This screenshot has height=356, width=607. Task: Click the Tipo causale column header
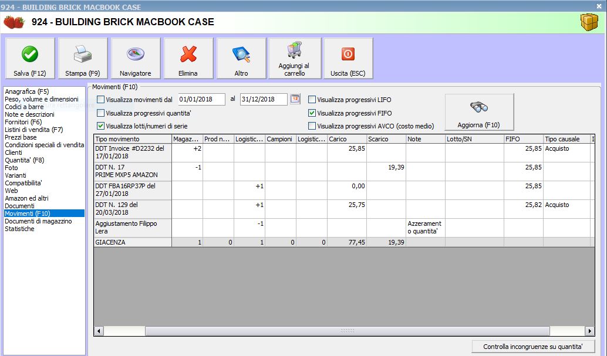[x=566, y=139]
